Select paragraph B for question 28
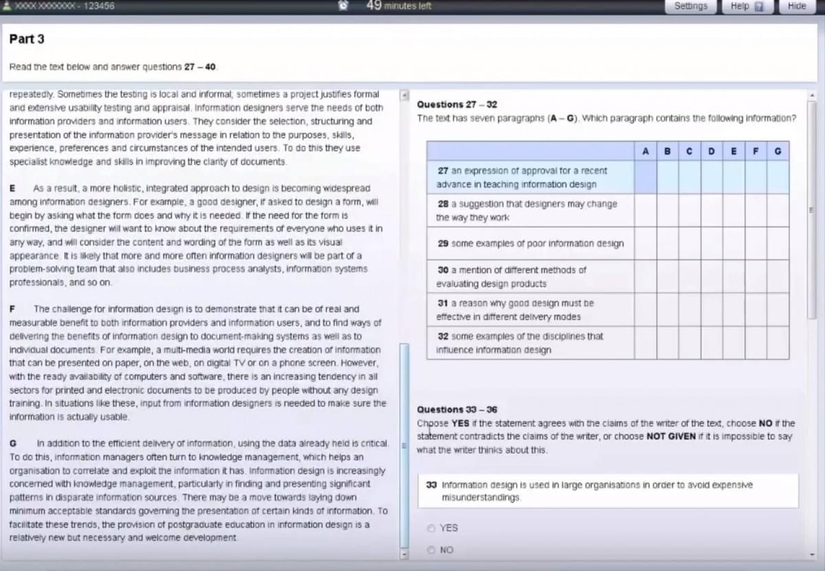The width and height of the screenshot is (825, 571). [668, 210]
